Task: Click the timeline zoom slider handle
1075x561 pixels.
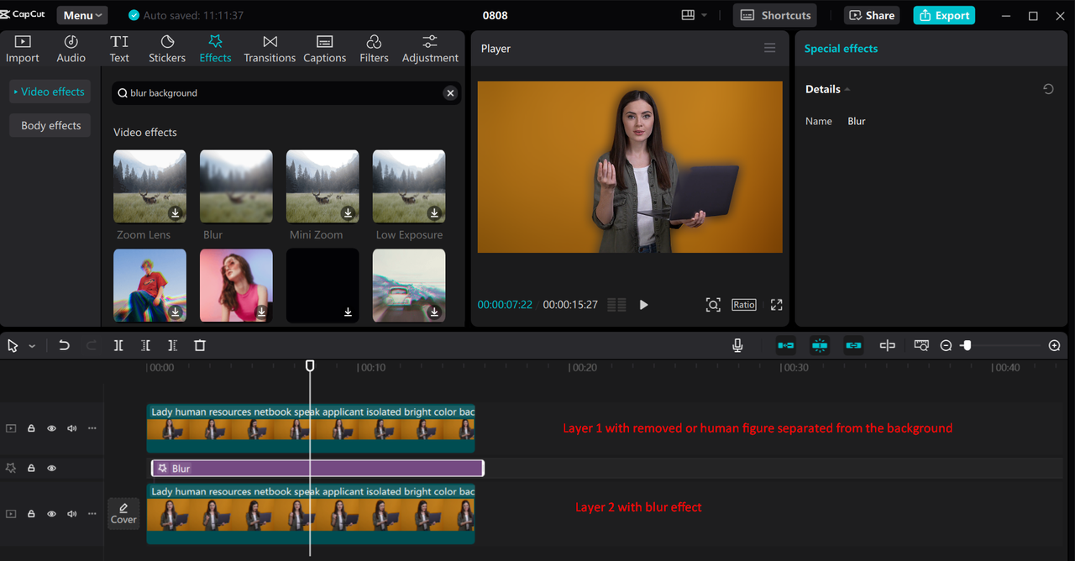Action: pos(967,345)
